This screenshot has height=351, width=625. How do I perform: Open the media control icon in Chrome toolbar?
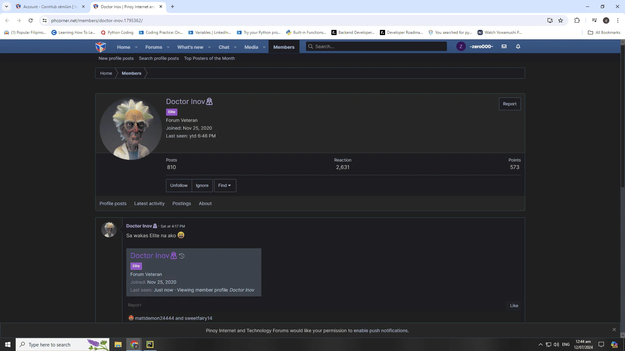pos(594,20)
